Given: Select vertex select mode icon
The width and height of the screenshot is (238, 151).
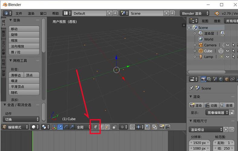Looking at the screenshot, I should click(96, 127).
